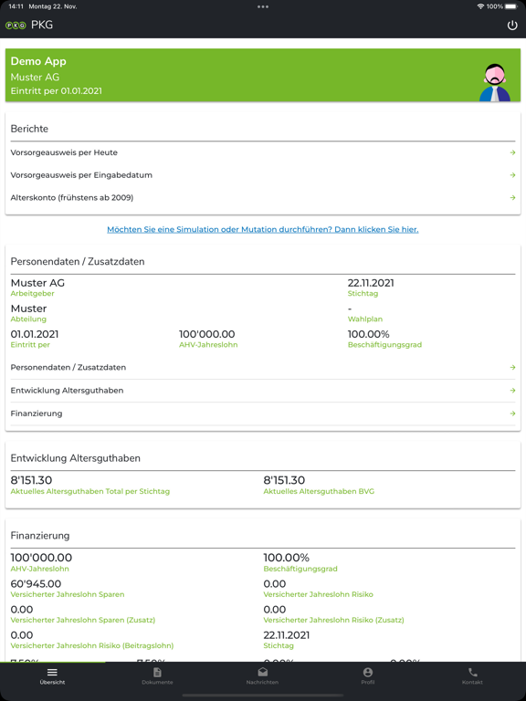The height and width of the screenshot is (701, 526).
Task: Switch to the Nachrichten tab
Action: 263,676
